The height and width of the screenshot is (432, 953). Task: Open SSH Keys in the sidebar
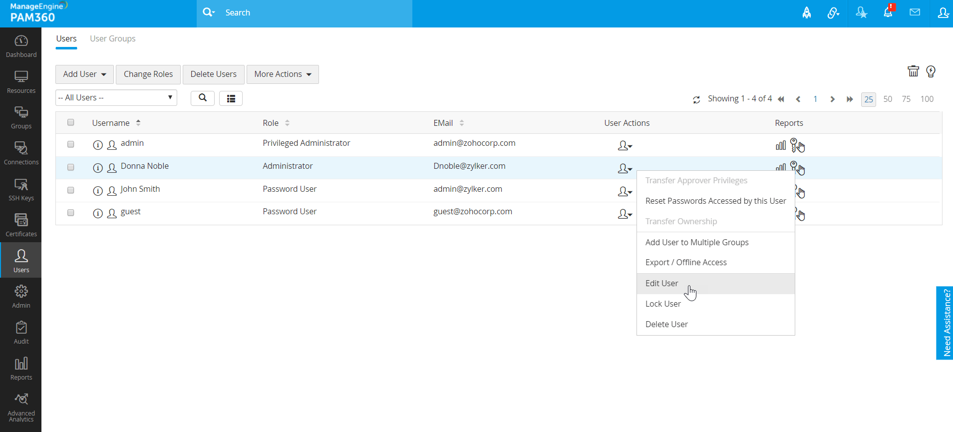pyautogui.click(x=21, y=190)
